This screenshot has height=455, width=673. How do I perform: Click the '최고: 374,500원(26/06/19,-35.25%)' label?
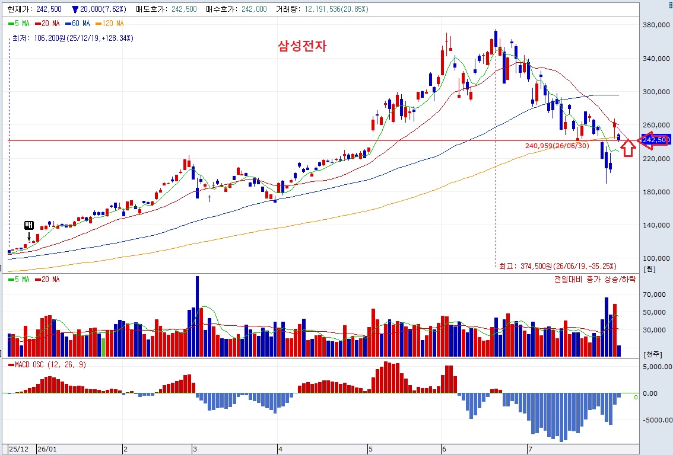click(x=557, y=266)
